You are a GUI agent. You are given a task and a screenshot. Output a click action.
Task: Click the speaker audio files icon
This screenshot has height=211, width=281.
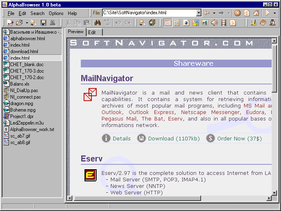point(214,23)
